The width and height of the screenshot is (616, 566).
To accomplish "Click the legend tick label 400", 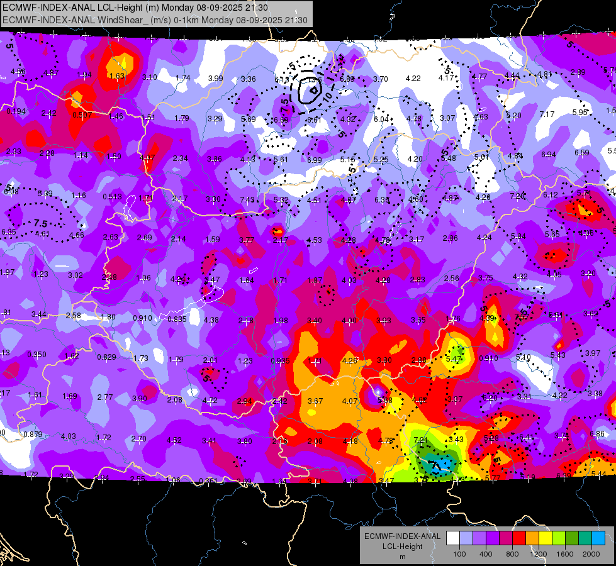I will (486, 554).
